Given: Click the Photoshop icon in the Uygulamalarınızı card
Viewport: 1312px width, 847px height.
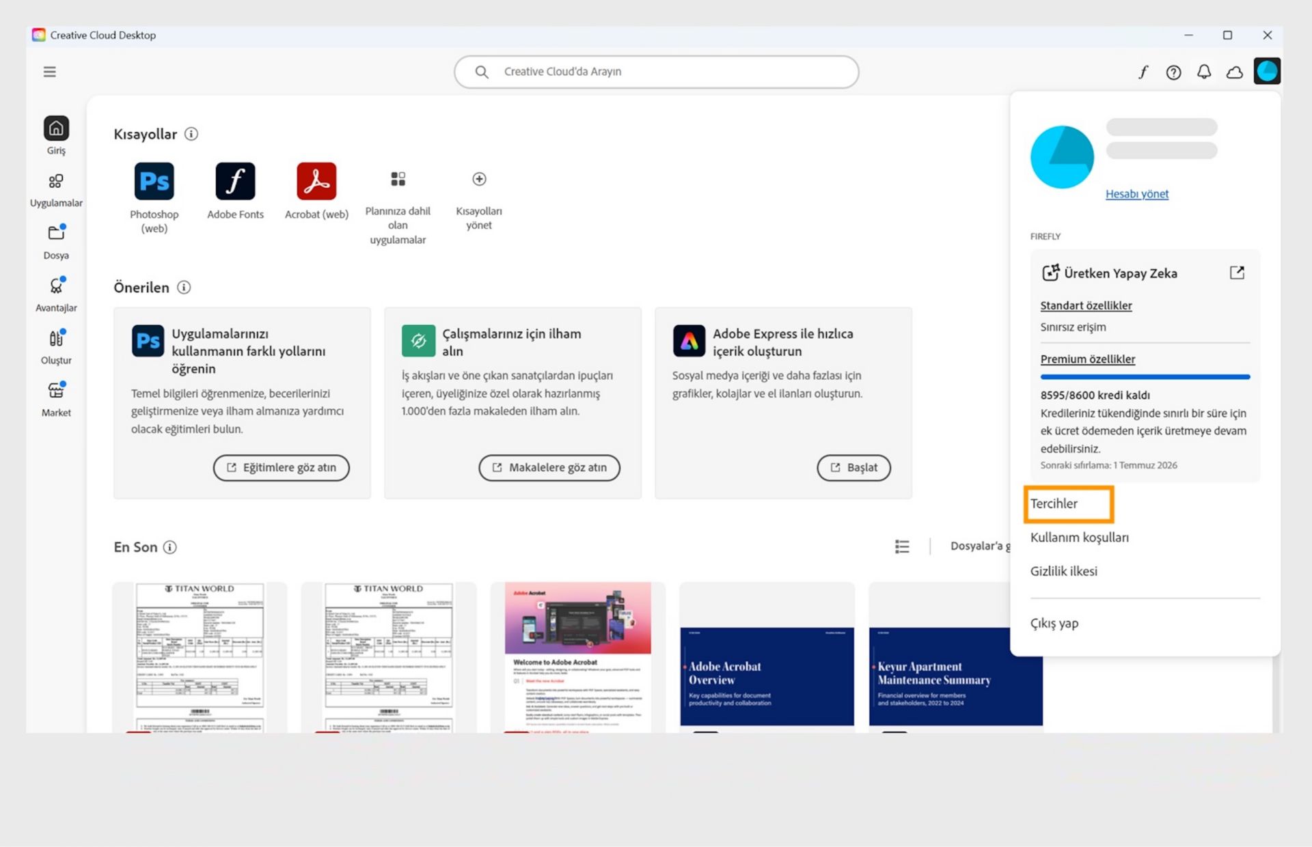Looking at the screenshot, I should 148,341.
